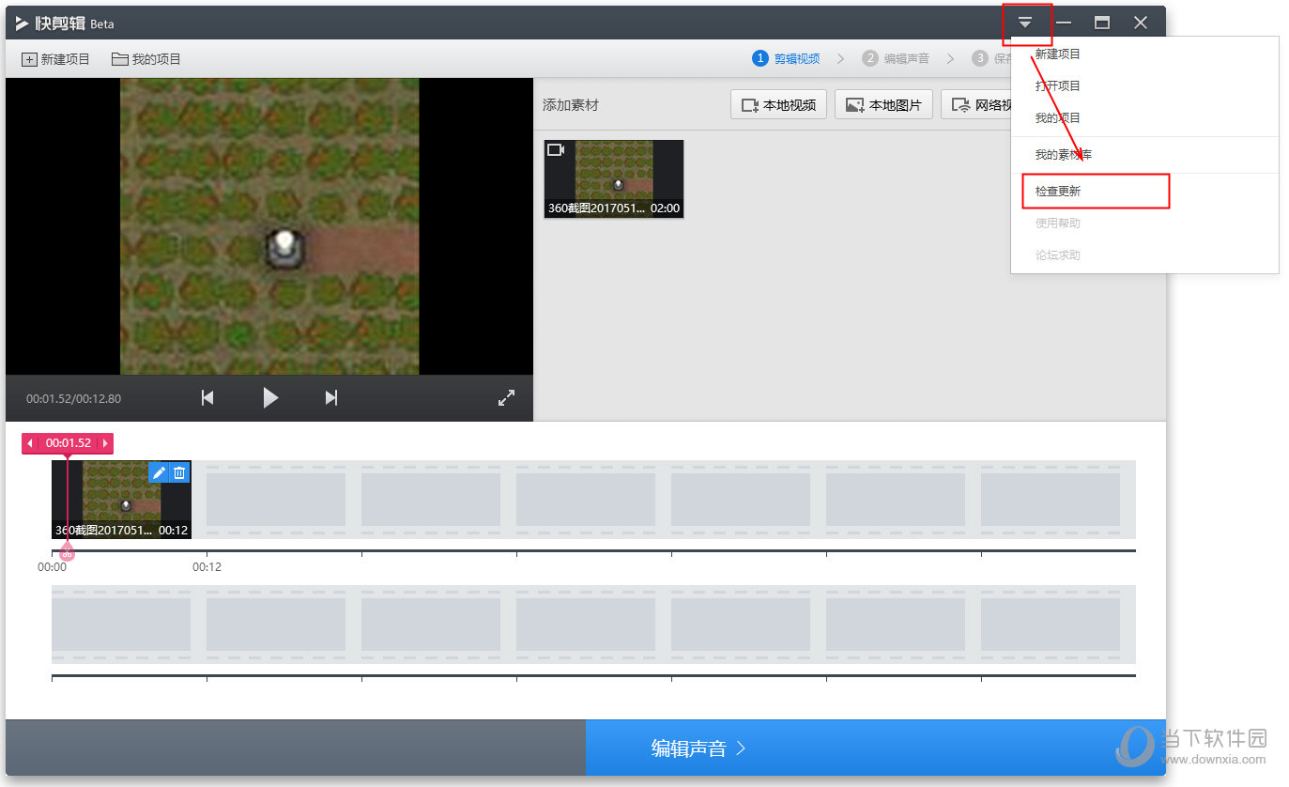
Task: Skip to next frame in preview
Action: [330, 398]
